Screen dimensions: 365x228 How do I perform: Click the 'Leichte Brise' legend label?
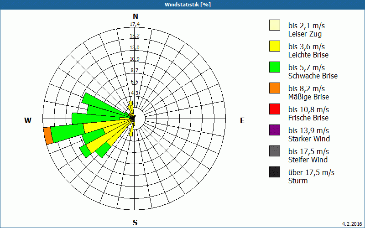[x=308, y=55]
